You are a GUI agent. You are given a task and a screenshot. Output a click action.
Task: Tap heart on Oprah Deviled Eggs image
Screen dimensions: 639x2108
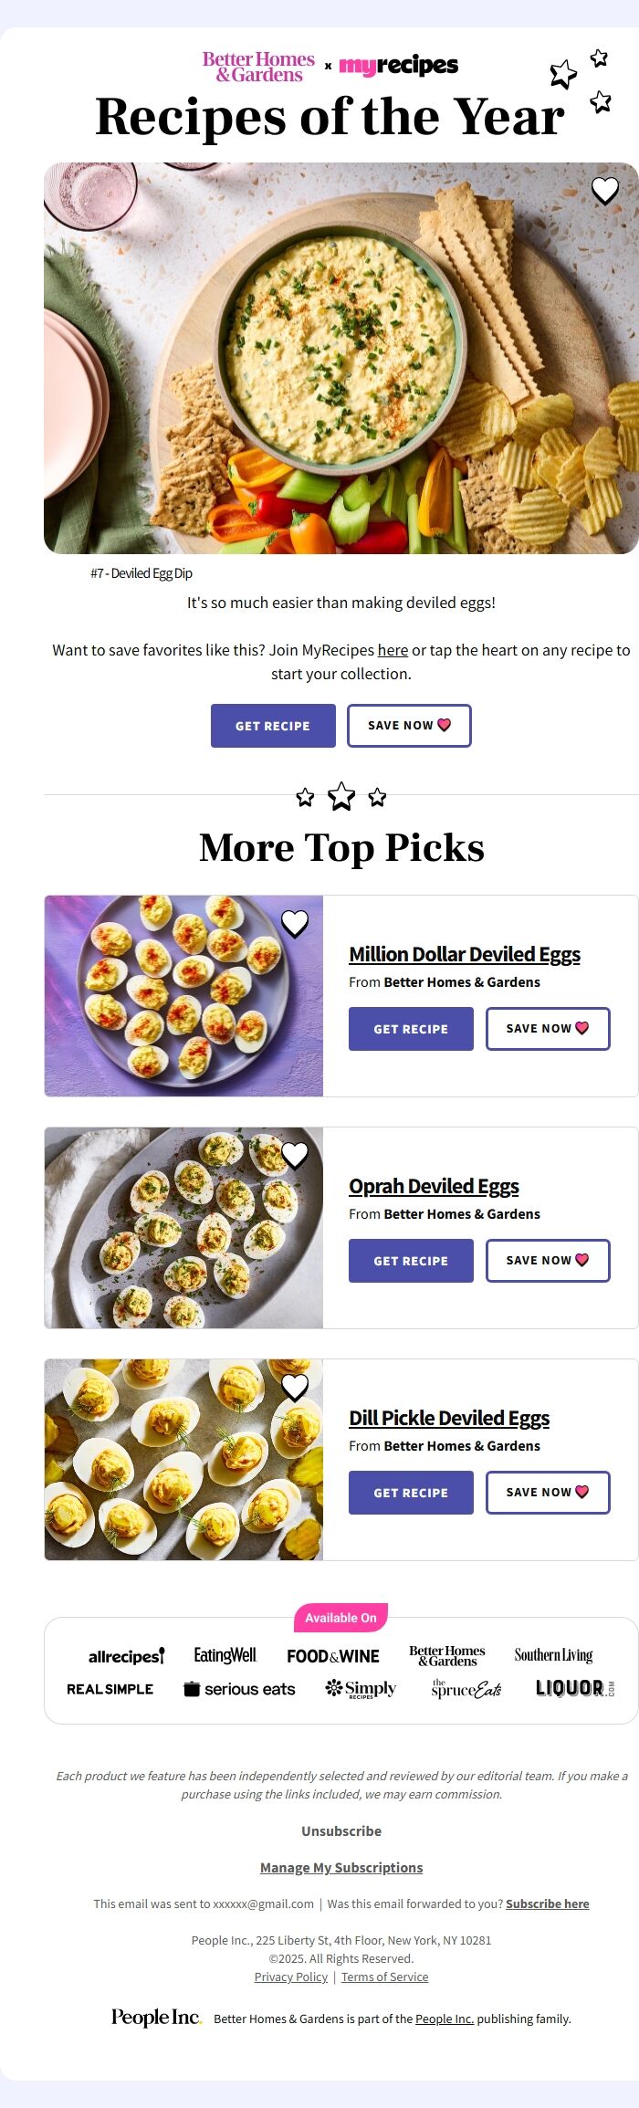294,1156
